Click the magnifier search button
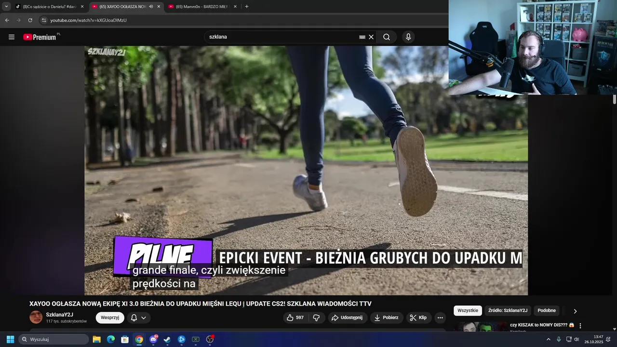The image size is (617, 347). 387,37
